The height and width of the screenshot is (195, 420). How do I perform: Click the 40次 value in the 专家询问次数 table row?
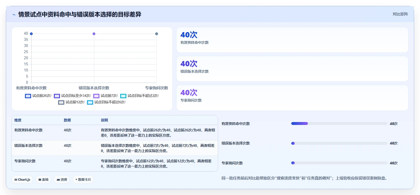click(x=68, y=161)
